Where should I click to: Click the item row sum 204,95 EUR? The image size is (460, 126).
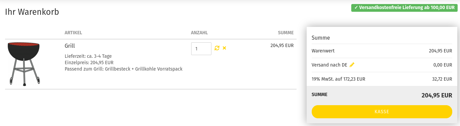pos(282,45)
